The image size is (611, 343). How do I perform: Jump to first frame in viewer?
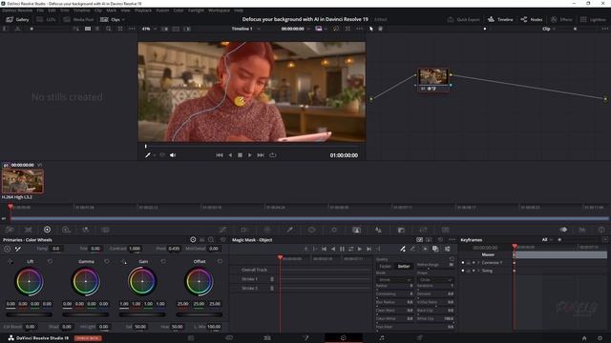pyautogui.click(x=220, y=155)
